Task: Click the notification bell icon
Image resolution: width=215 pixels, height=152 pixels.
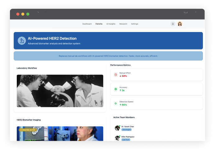Action: coord(173,24)
